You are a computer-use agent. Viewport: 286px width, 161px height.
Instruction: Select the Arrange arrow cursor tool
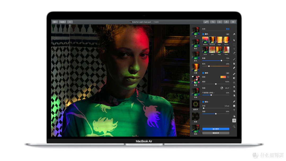(234, 40)
